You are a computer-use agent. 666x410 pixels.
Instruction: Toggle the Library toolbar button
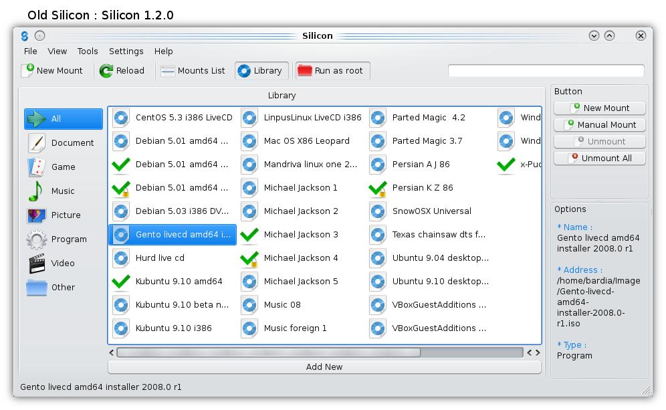[261, 70]
